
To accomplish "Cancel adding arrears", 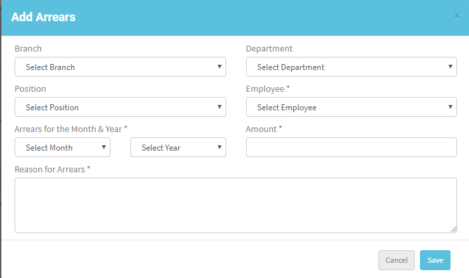I will point(396,260).
